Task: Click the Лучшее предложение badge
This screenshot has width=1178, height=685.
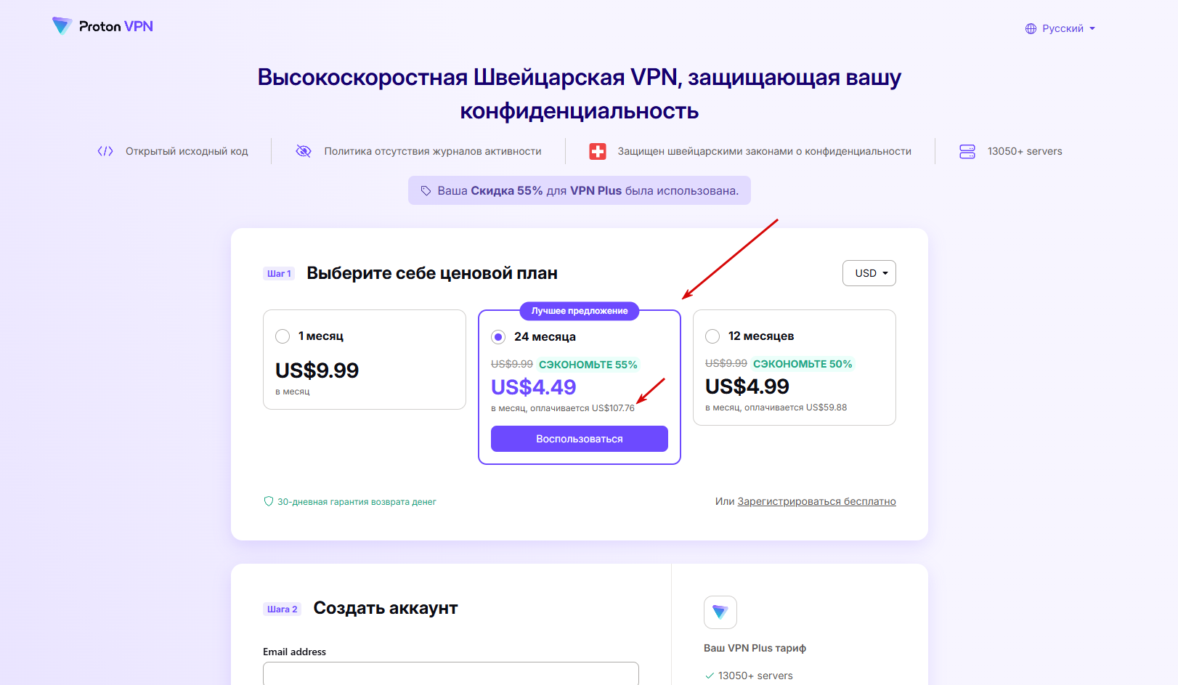Action: pyautogui.click(x=580, y=311)
